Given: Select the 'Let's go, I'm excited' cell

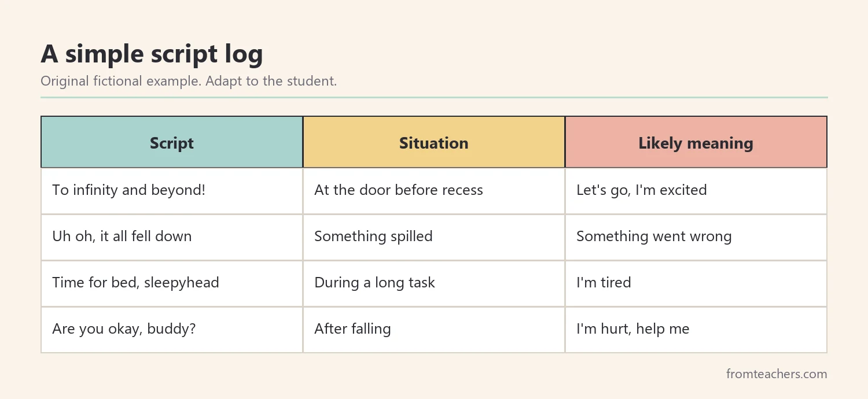Looking at the screenshot, I should pyautogui.click(x=696, y=191).
